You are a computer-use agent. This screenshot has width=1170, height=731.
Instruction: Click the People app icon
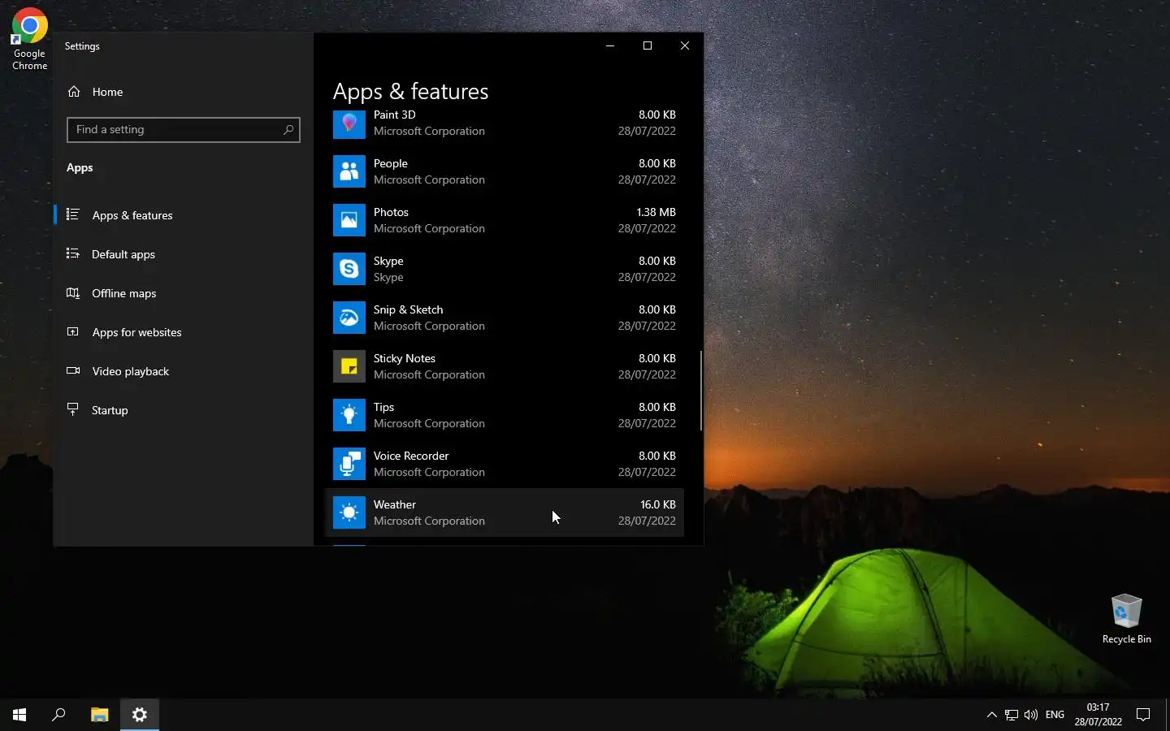click(x=349, y=171)
